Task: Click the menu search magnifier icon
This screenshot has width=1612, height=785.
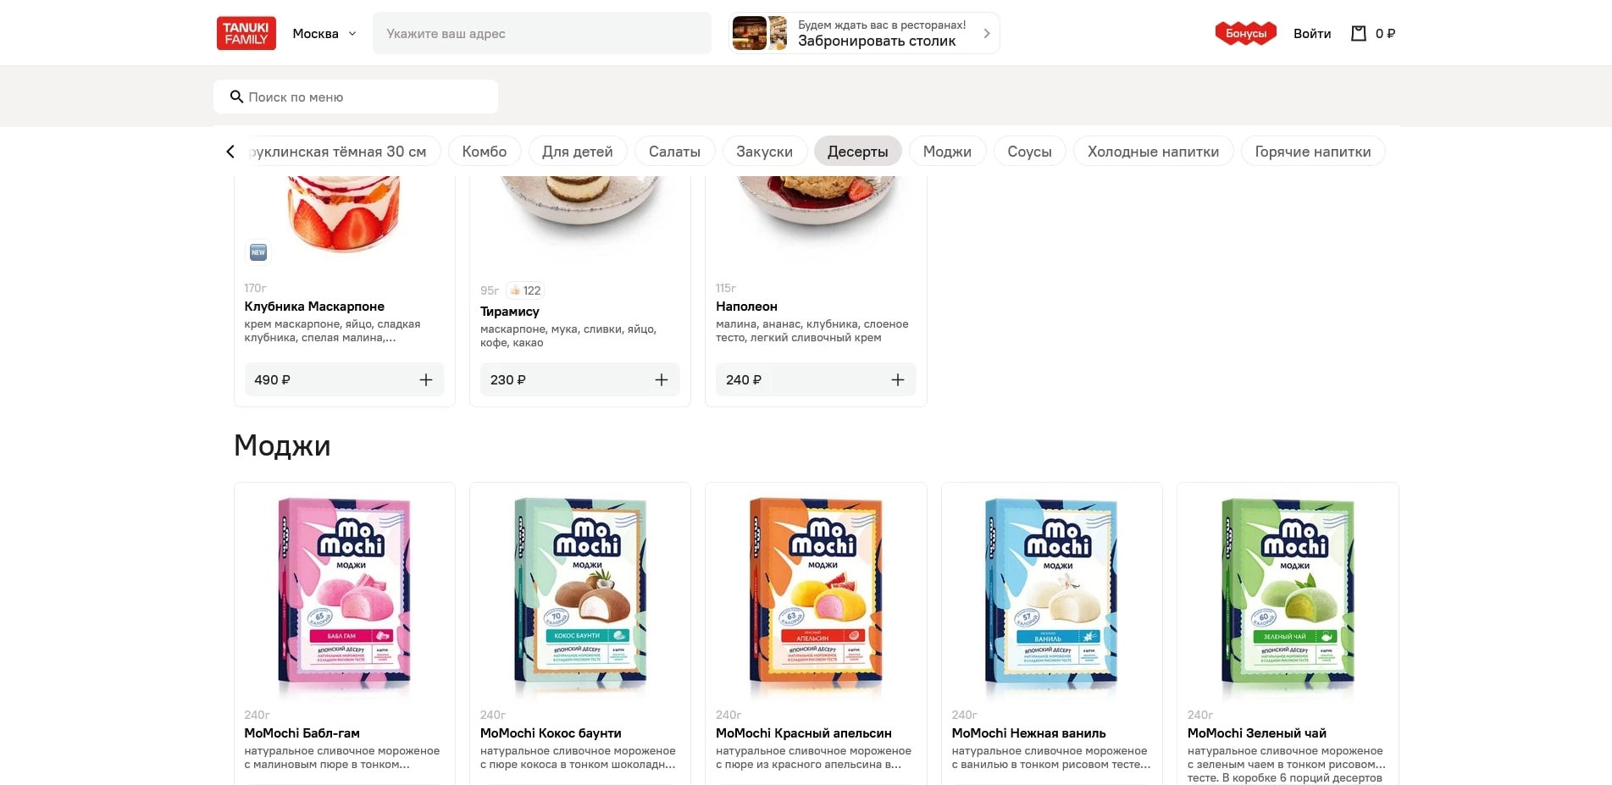Action: (236, 97)
